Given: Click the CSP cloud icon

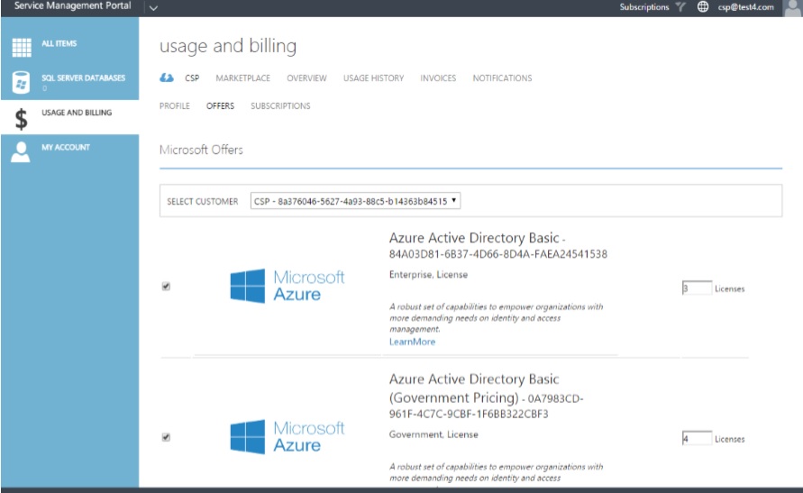Looking at the screenshot, I should [x=167, y=78].
